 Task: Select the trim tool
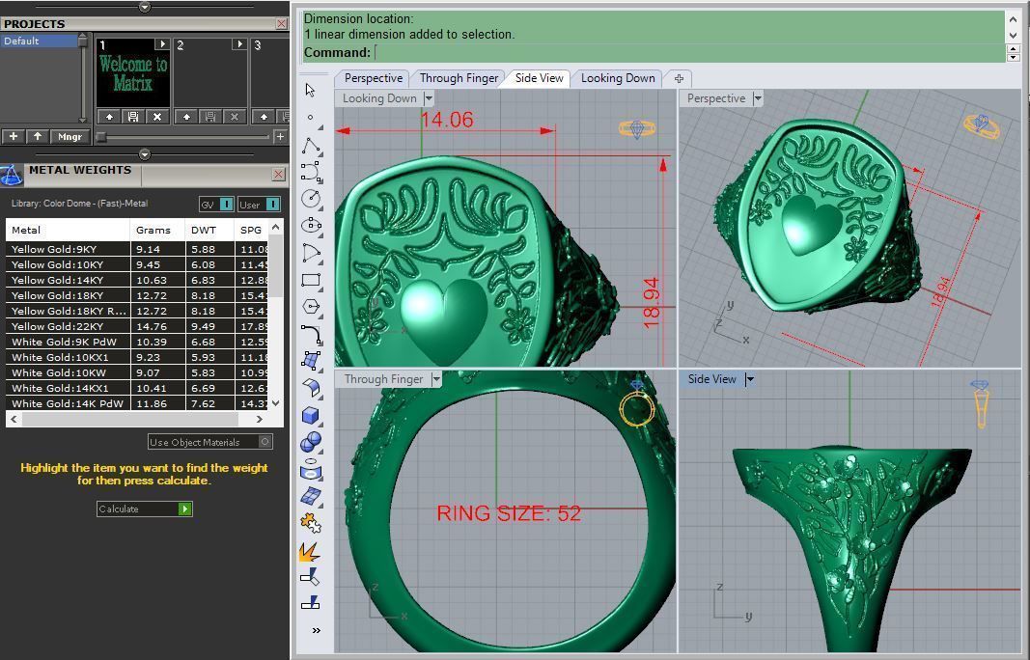pos(310,577)
